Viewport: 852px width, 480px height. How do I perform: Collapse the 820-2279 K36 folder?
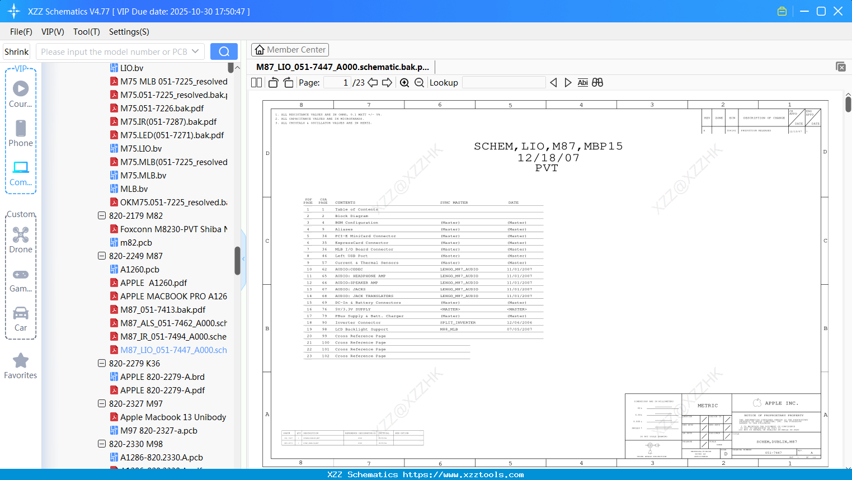coord(102,364)
